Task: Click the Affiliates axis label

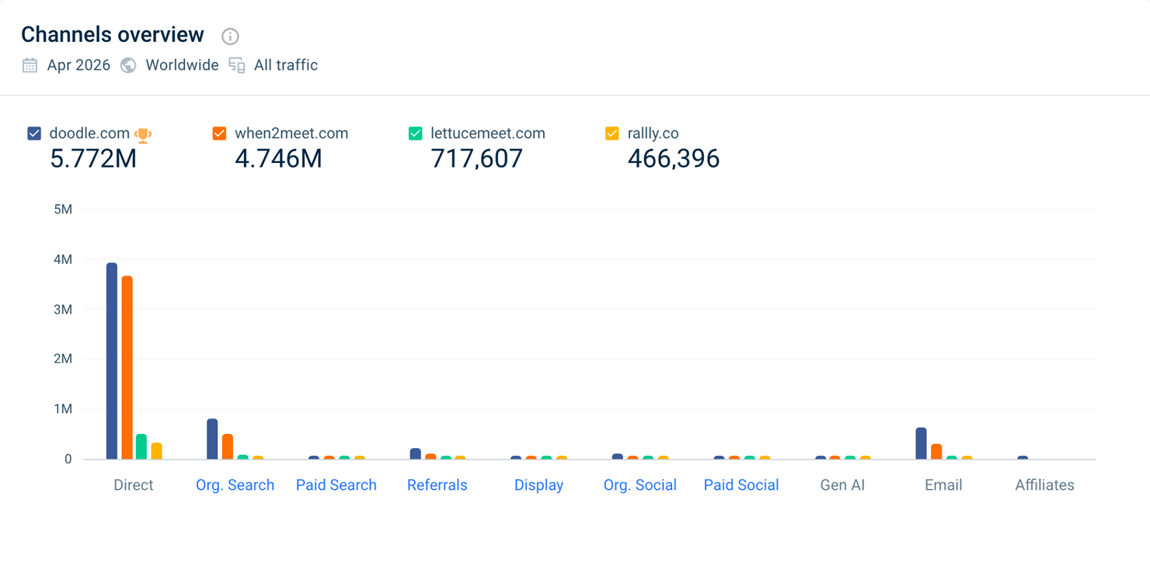Action: coord(1044,485)
